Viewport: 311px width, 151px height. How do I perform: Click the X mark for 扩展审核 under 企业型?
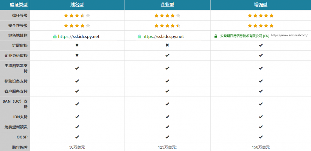(167, 45)
